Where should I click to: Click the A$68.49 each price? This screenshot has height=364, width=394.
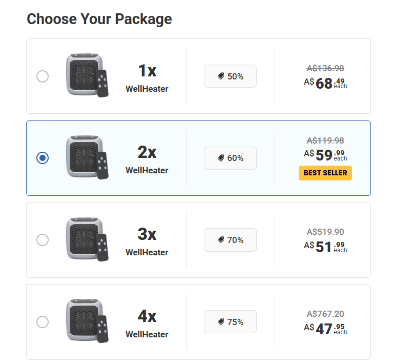(325, 83)
